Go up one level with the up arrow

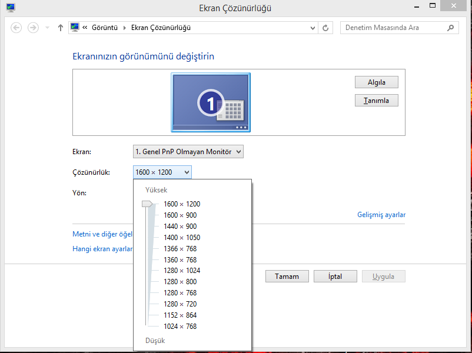tap(61, 28)
